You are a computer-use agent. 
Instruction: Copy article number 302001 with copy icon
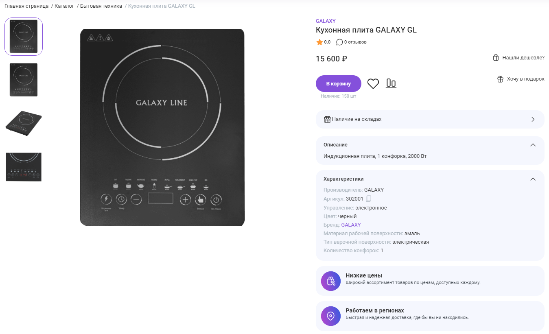tap(369, 199)
